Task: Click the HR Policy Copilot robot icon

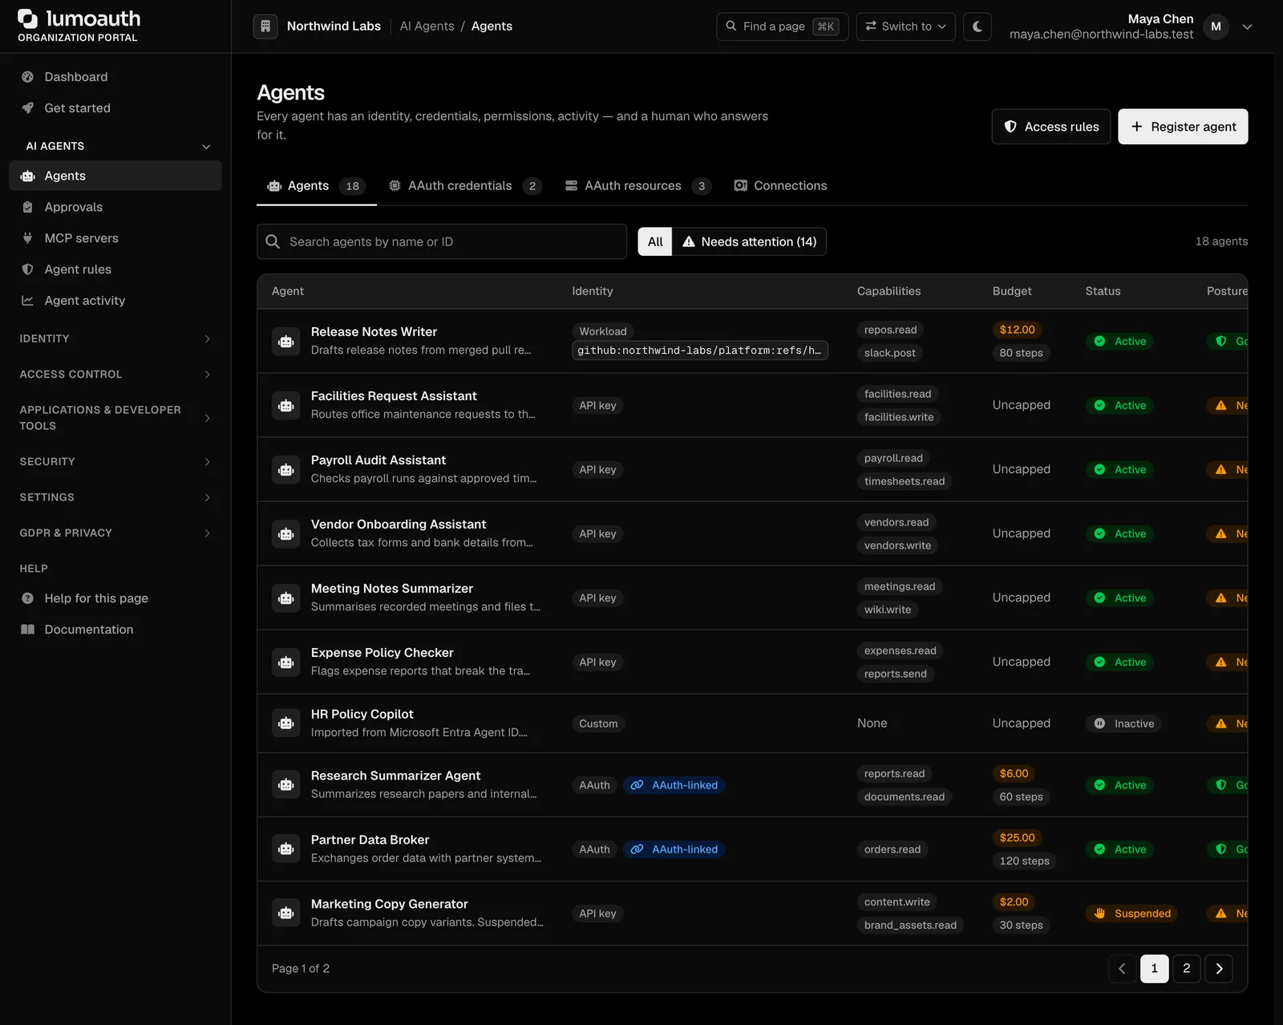Action: click(x=286, y=723)
